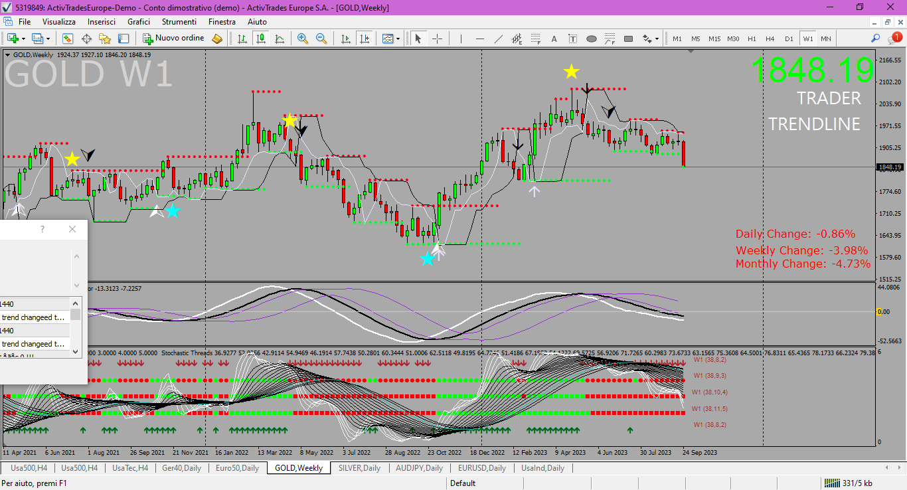Open the new chart toolbar icon
Image resolution: width=907 pixels, height=490 pixels.
point(12,39)
